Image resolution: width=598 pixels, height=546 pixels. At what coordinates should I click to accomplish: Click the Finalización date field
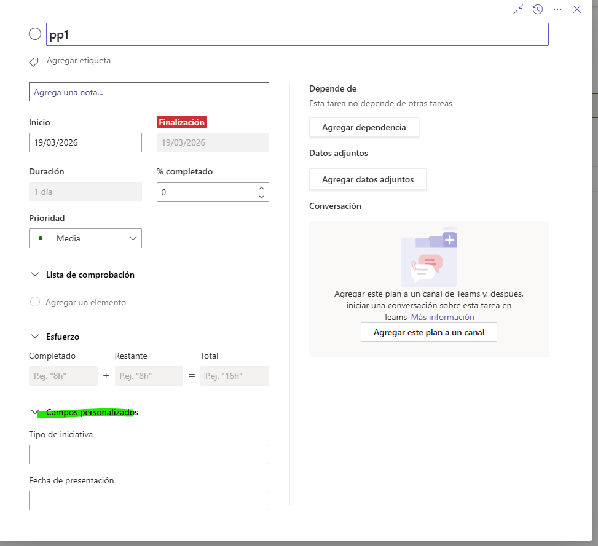(213, 142)
